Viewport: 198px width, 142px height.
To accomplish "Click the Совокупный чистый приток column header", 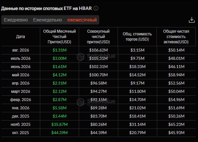I will pos(99,37).
